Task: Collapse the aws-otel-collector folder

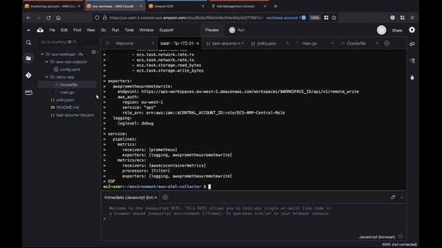Action: (47, 62)
